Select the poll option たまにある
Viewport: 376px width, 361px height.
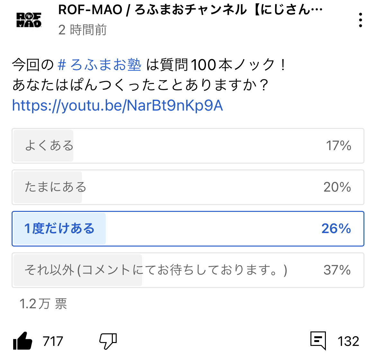(188, 187)
